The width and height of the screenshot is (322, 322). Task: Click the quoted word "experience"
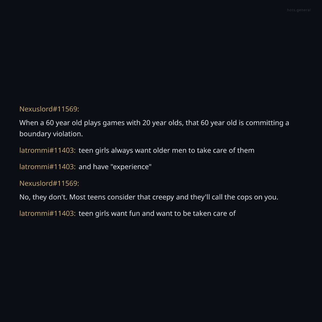click(x=131, y=167)
